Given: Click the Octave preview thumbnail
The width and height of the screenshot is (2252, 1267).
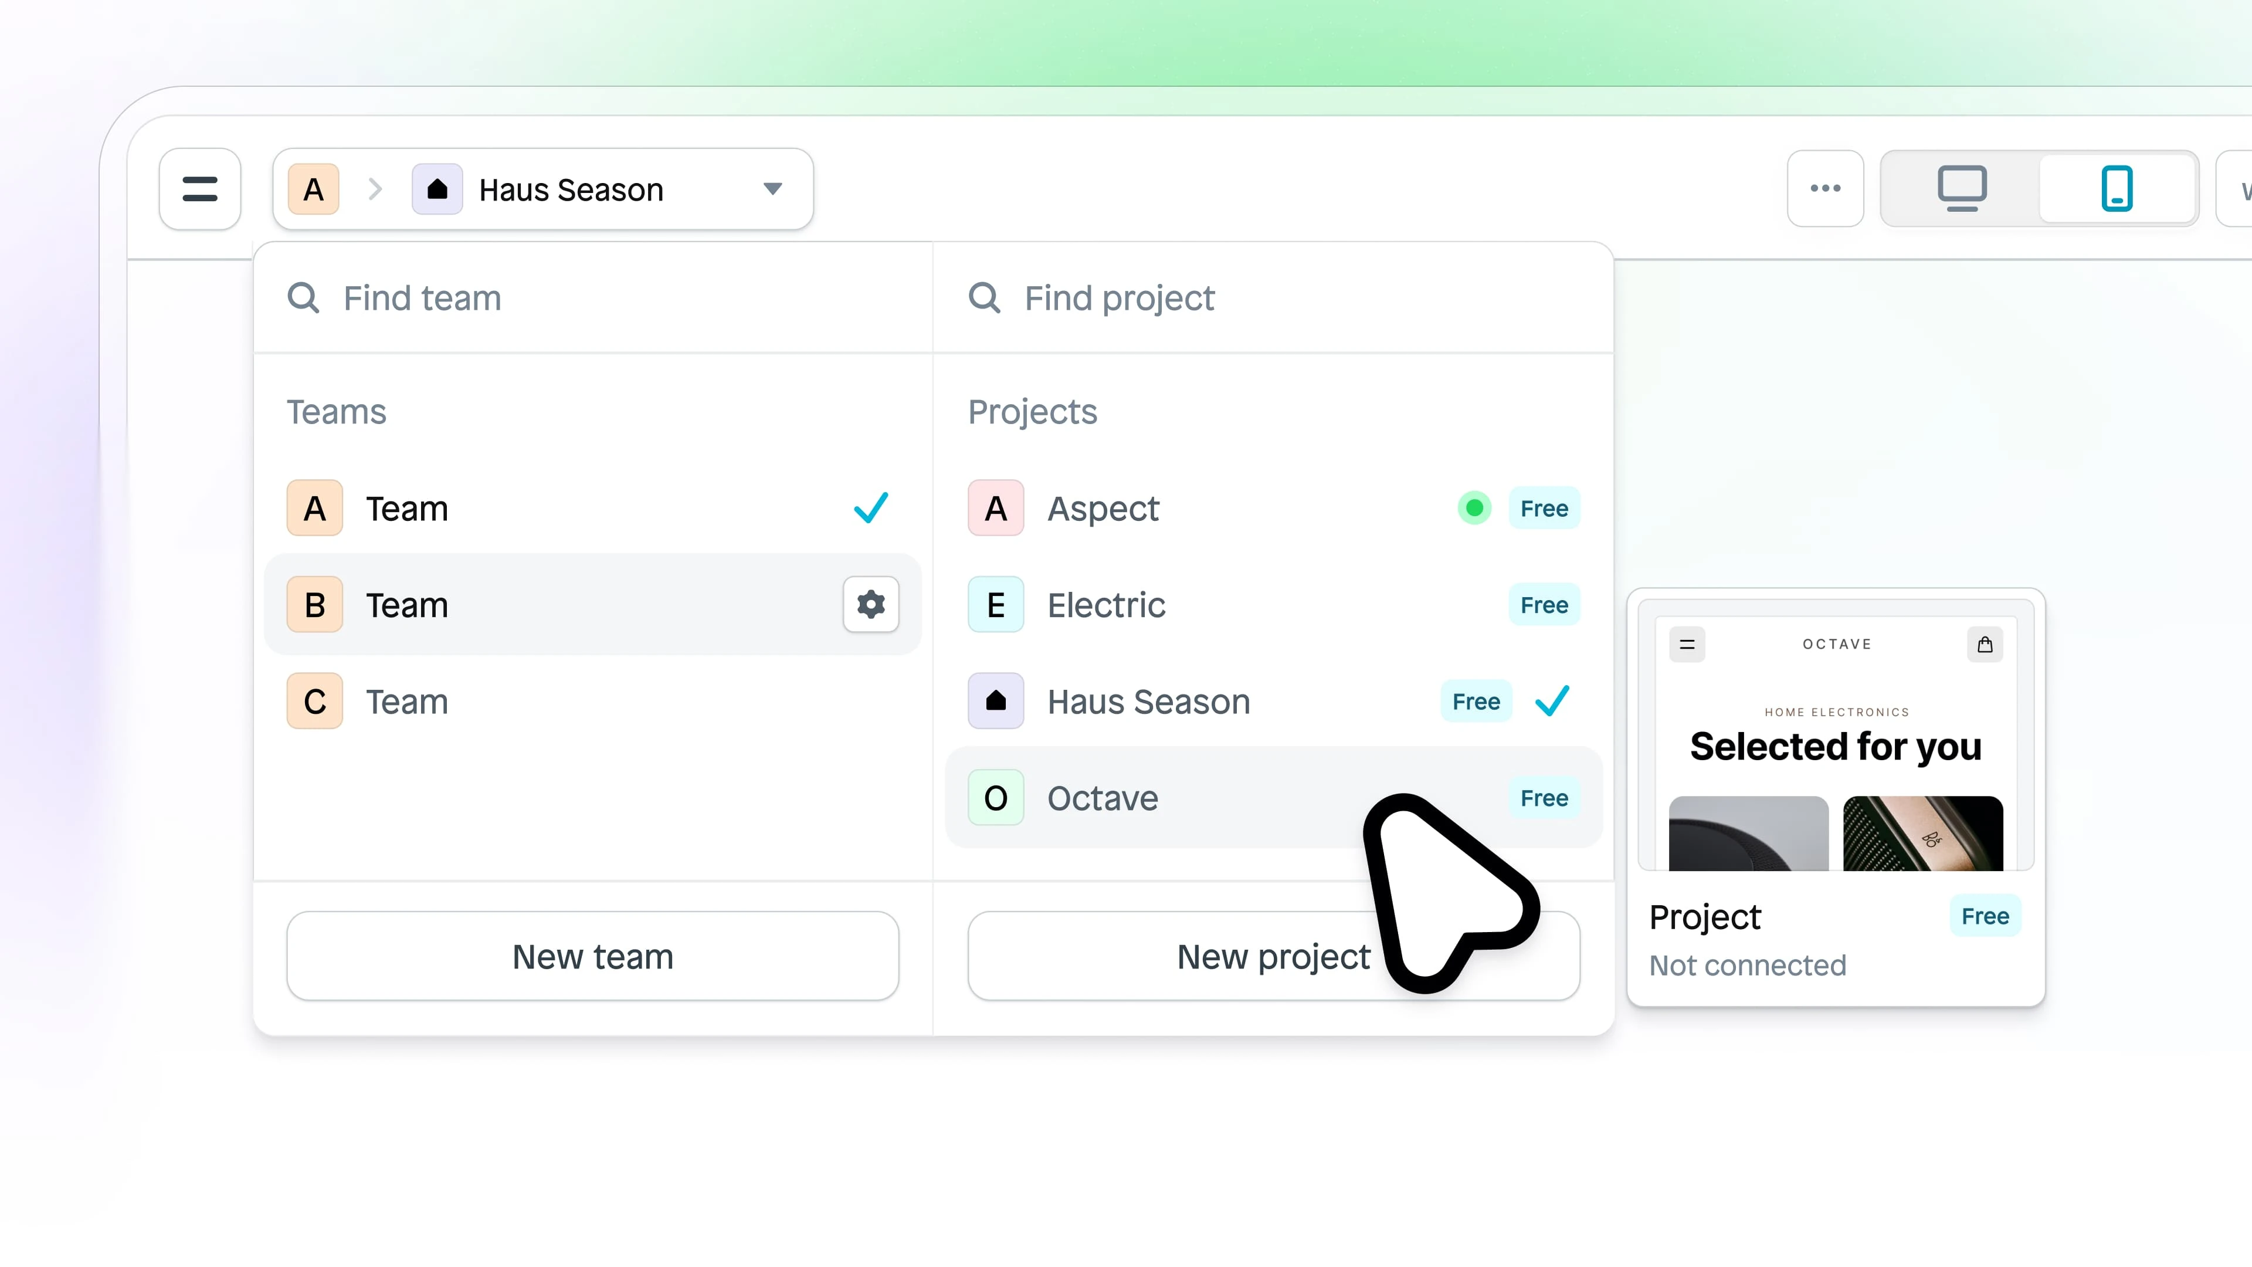Looking at the screenshot, I should (x=1836, y=736).
